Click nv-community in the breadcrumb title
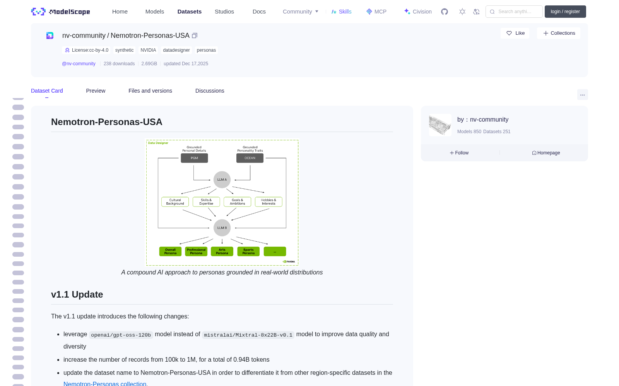 click(84, 36)
